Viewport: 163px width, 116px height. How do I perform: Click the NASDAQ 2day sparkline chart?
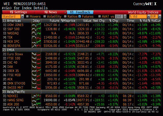tap(36, 33)
